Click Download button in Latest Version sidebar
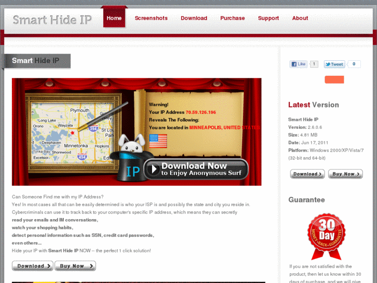 pos(308,174)
